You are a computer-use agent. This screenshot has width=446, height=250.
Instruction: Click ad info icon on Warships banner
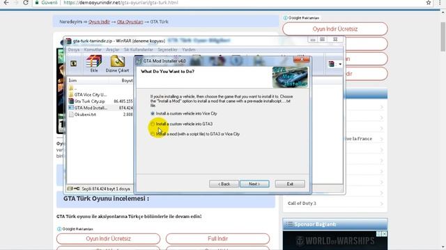point(379,234)
